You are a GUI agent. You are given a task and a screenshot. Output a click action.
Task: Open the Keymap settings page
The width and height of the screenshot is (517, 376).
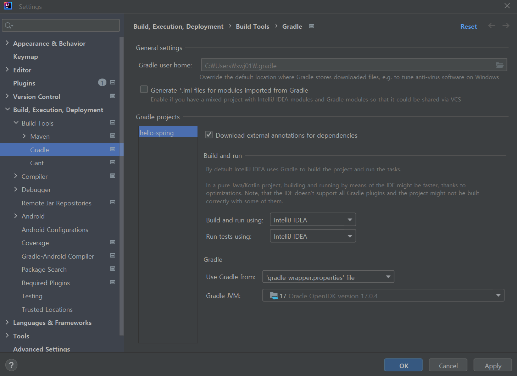25,56
